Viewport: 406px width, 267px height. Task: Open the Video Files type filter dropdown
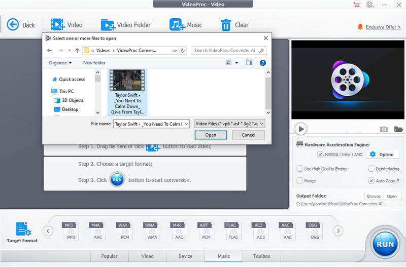(230, 124)
